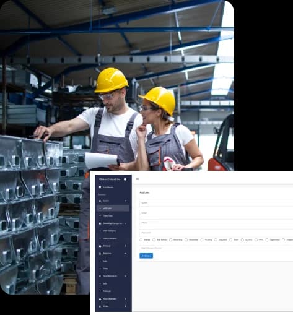Click the hamburger menu icon in top bar
The width and height of the screenshot is (293, 315).
point(138,179)
